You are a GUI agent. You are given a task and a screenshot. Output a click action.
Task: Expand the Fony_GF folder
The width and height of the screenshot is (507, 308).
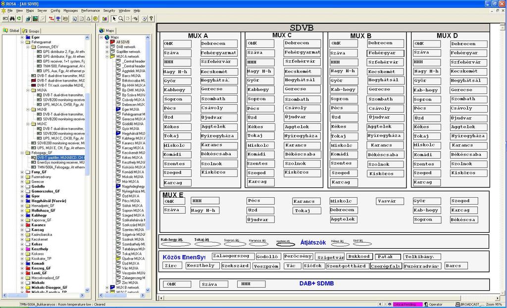[22, 172]
